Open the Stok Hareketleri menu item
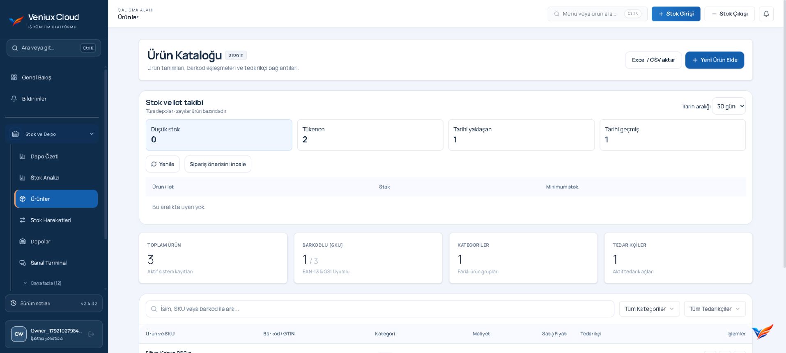 [56, 220]
